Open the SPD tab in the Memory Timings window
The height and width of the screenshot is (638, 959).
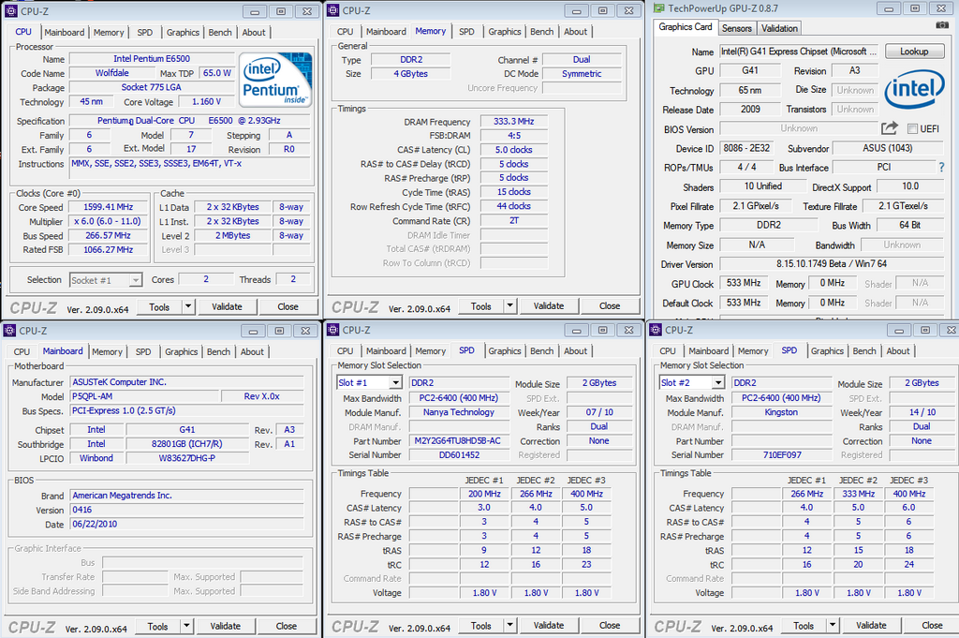tap(466, 32)
